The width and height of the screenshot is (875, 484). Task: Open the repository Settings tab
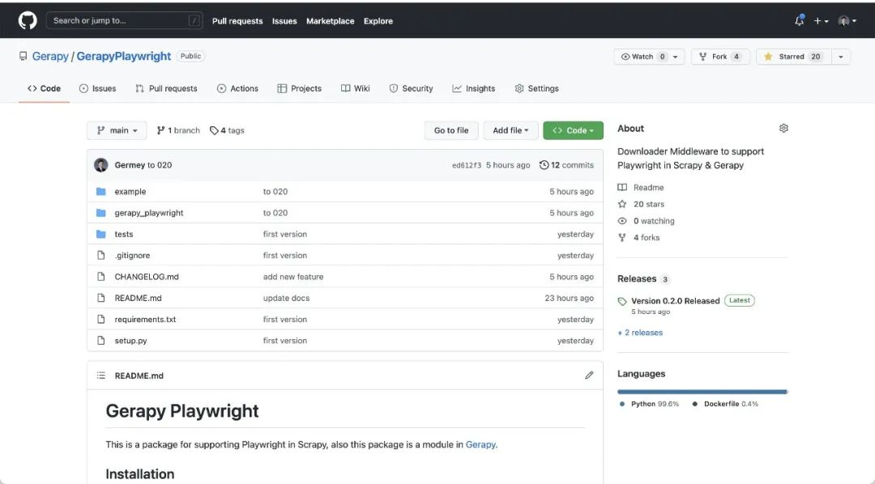pos(537,88)
